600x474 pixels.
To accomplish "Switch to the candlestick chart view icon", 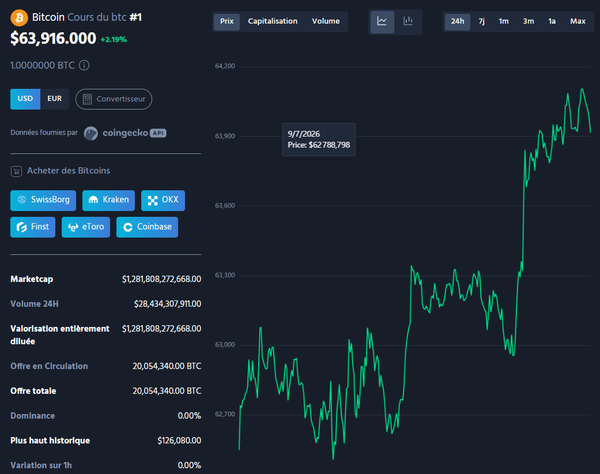I will pyautogui.click(x=408, y=21).
